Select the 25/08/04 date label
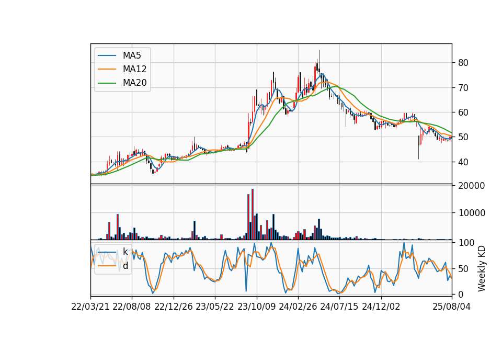The width and height of the screenshot is (502, 361). tap(452, 307)
